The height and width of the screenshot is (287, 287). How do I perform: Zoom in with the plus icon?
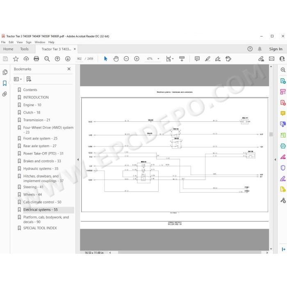(137, 59)
